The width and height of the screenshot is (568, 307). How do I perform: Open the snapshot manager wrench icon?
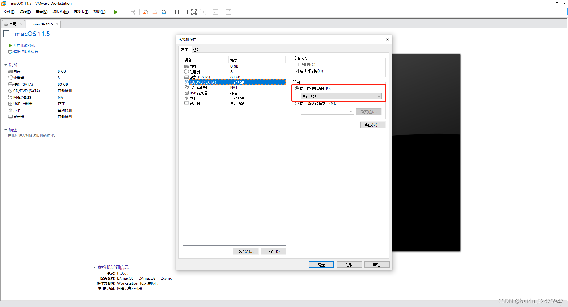pos(164,12)
